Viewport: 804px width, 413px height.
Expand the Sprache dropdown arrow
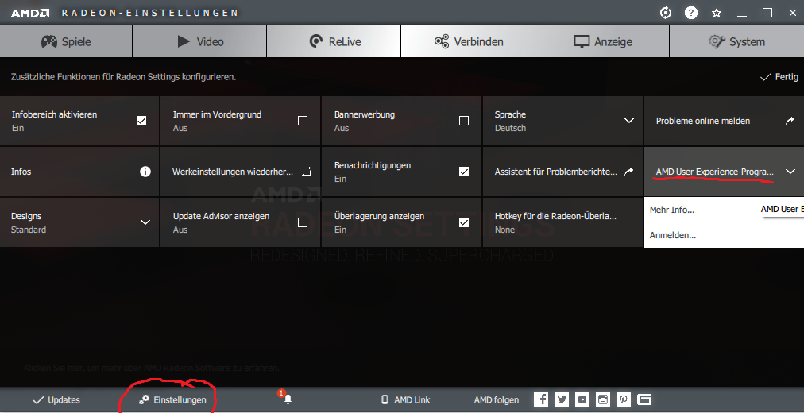click(629, 121)
